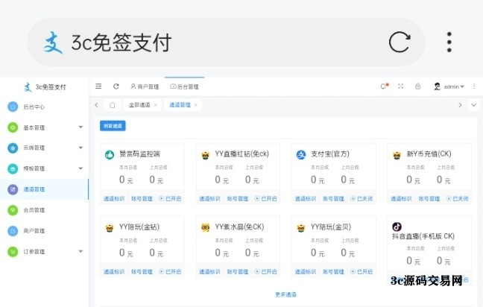
Task: Click the 赞赏码监控端 thumbs-up icon
Action: point(110,154)
